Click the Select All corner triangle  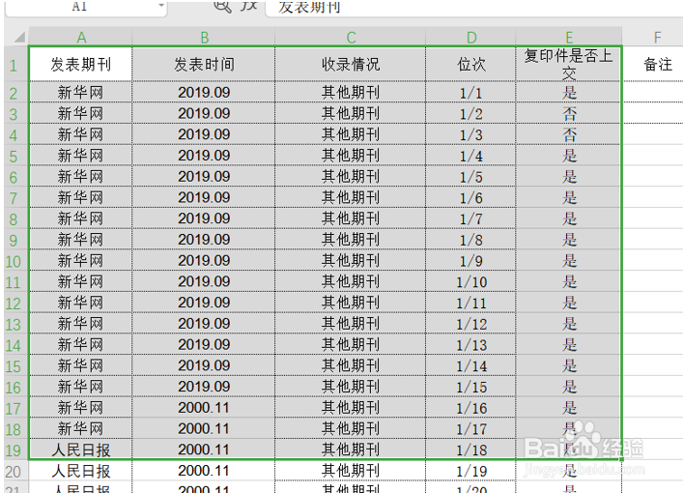click(19, 37)
